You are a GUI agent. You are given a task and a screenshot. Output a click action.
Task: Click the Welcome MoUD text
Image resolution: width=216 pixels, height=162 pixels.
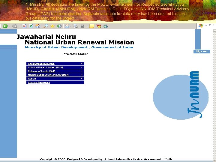click(76, 54)
